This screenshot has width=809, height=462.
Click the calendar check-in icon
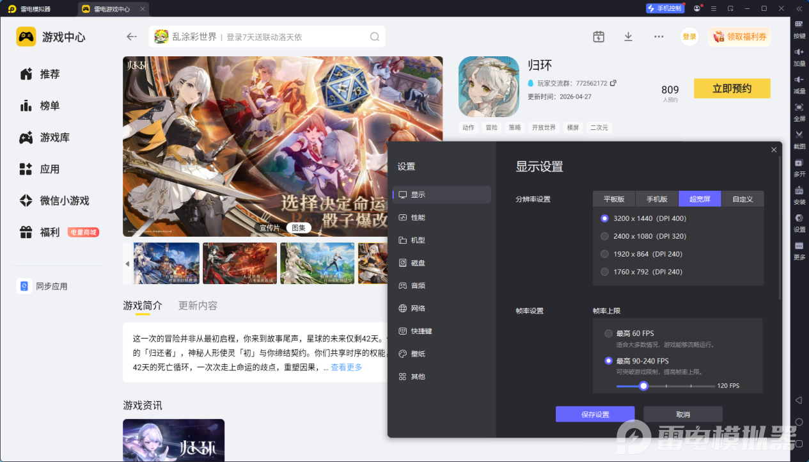pyautogui.click(x=599, y=36)
